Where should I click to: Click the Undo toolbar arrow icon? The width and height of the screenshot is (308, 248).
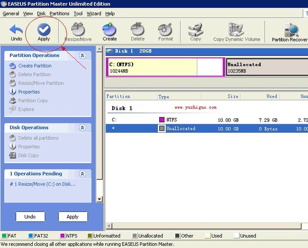point(16,29)
